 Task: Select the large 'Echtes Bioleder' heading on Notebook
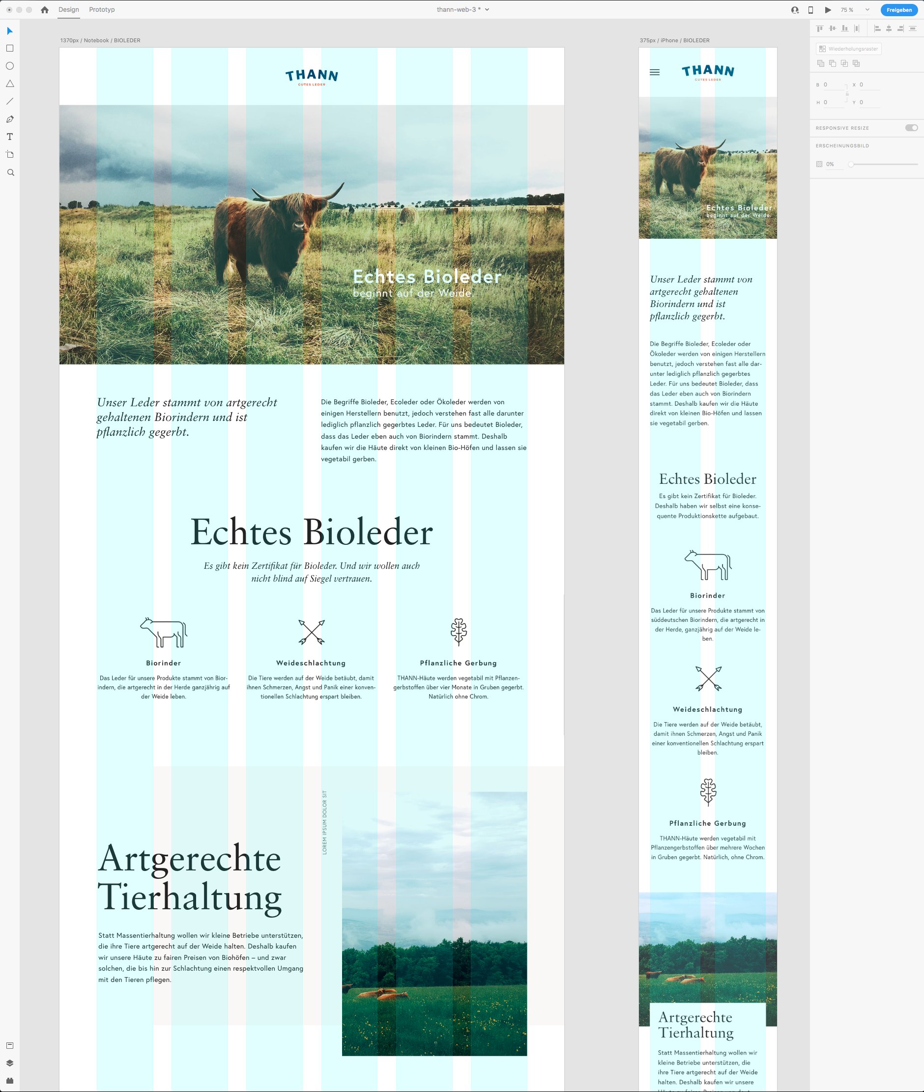(312, 532)
